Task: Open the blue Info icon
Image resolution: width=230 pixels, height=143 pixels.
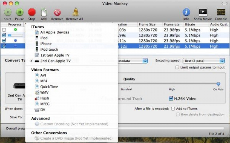Action: click(x=186, y=12)
